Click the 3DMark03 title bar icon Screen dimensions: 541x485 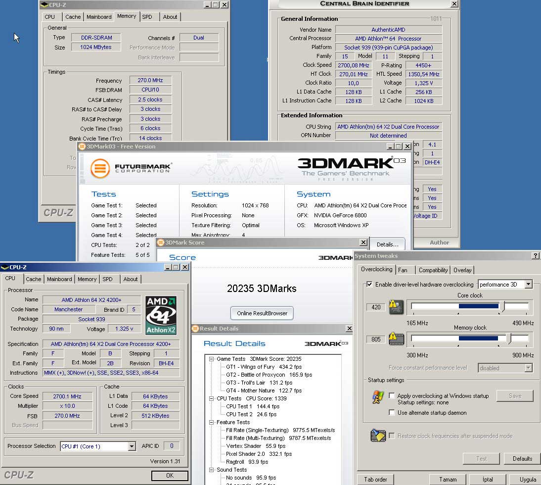[82, 146]
